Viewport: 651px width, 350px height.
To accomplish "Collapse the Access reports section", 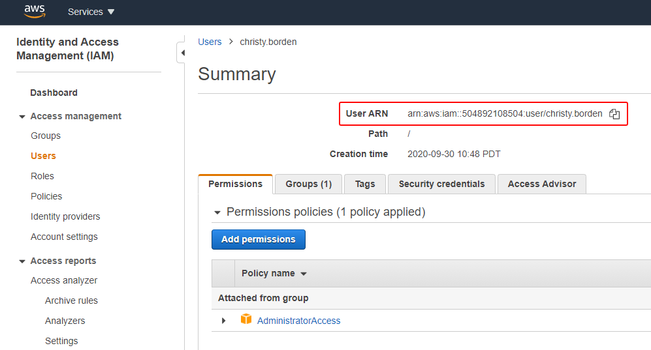I will pos(22,261).
